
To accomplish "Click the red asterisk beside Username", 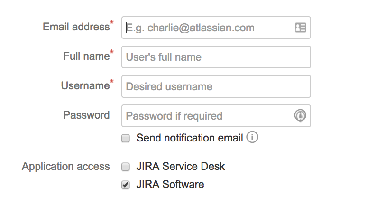I will click(x=112, y=81).
